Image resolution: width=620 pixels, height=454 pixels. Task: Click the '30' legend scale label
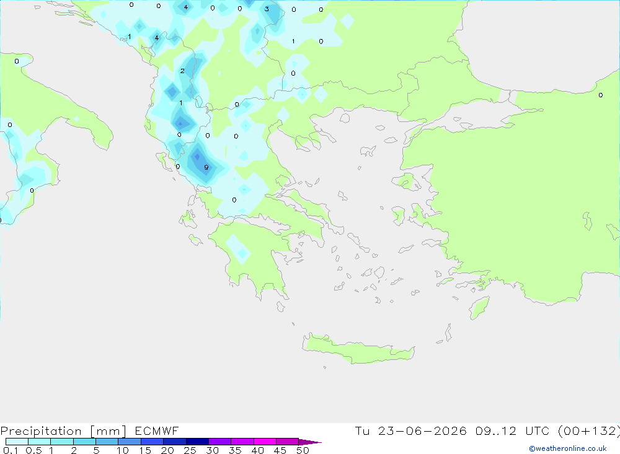(x=213, y=450)
